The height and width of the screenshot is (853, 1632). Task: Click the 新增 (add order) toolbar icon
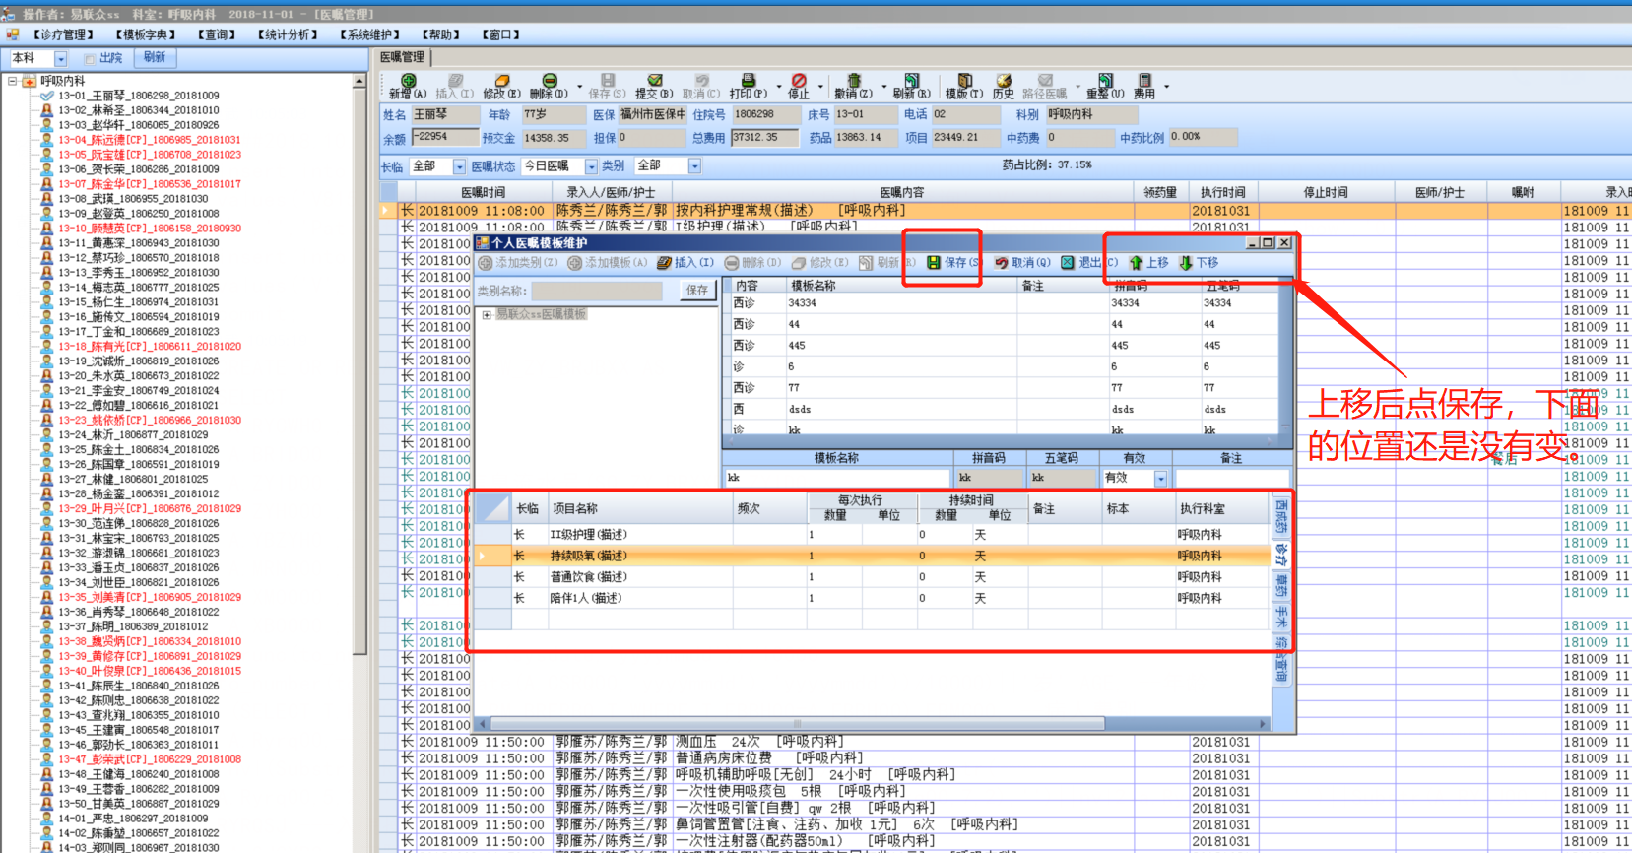click(407, 82)
